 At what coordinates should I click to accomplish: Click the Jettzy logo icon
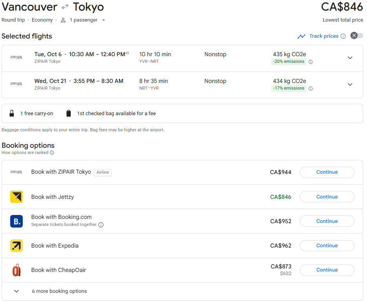tap(16, 197)
